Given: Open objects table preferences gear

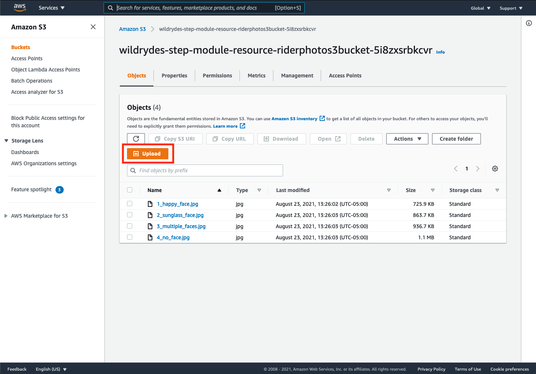Looking at the screenshot, I should 495,169.
